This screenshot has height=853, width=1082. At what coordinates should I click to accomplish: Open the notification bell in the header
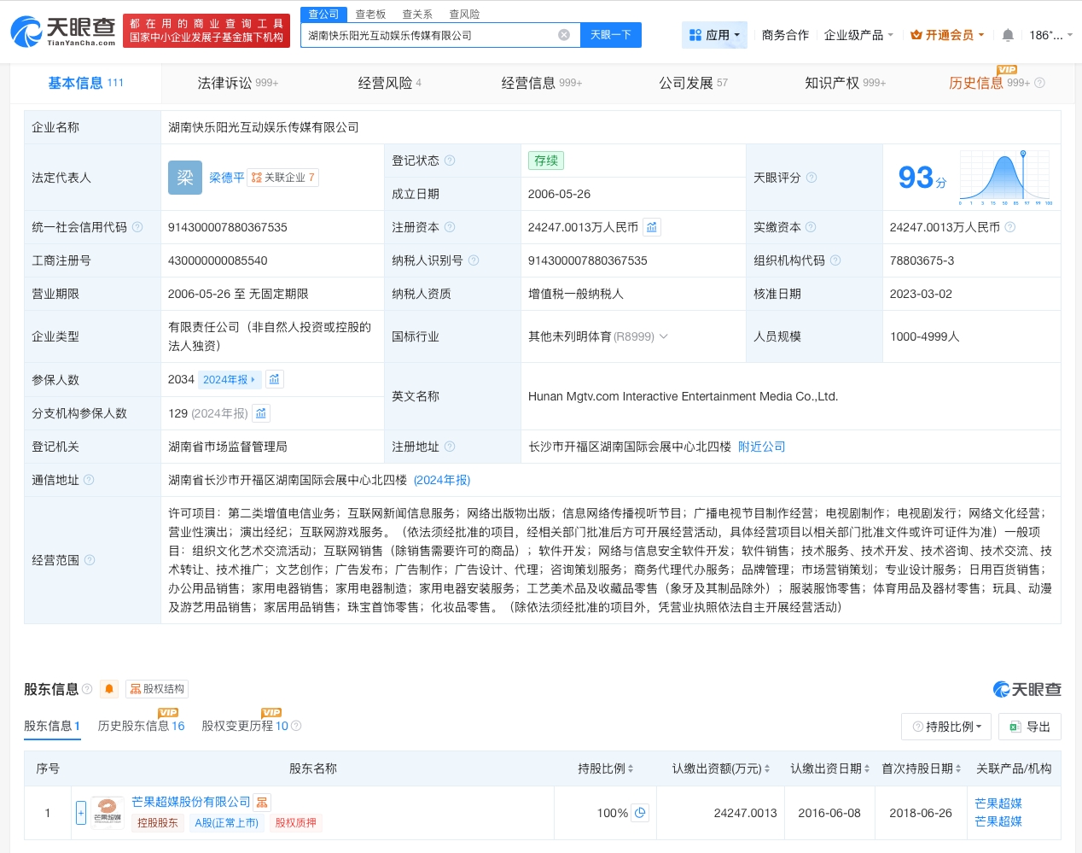1008,35
